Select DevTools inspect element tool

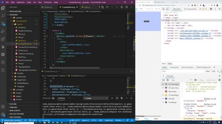[x=163, y=9]
